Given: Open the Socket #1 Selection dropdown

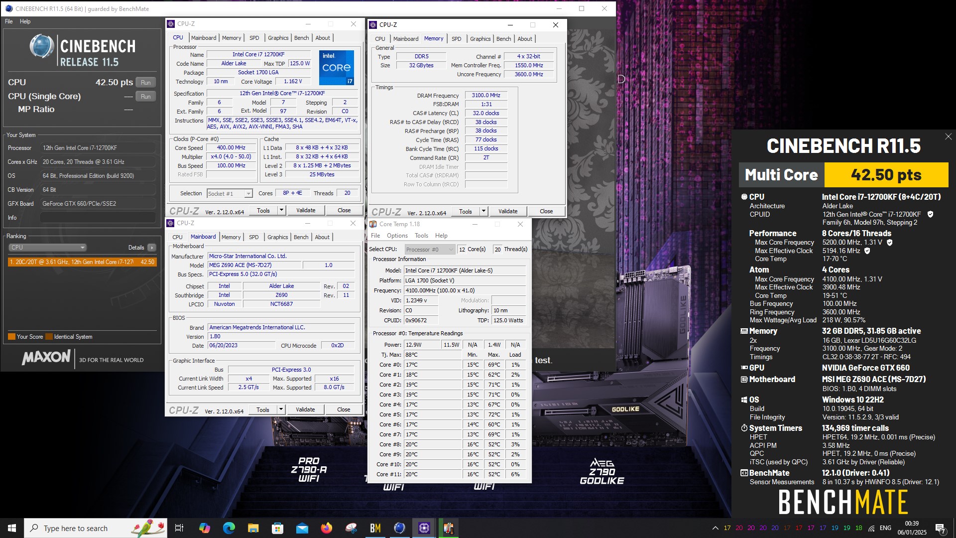Looking at the screenshot, I should click(230, 193).
